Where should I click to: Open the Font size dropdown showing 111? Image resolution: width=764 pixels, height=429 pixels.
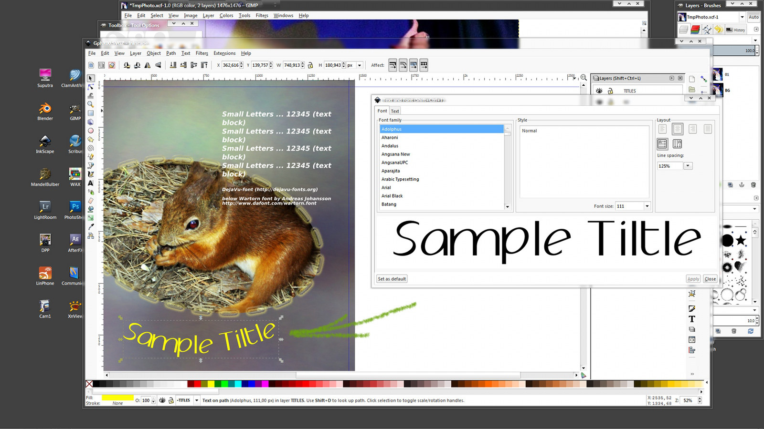point(647,206)
